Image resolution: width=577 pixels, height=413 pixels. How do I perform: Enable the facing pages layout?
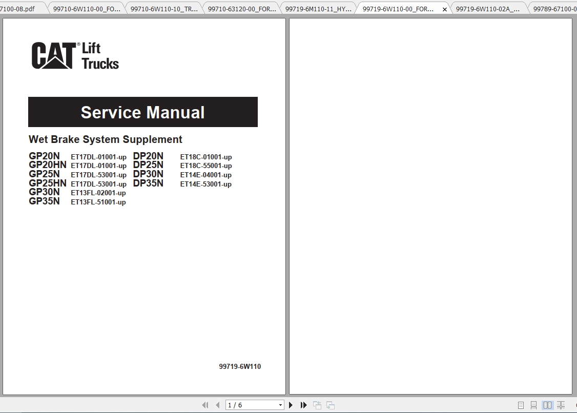point(548,405)
